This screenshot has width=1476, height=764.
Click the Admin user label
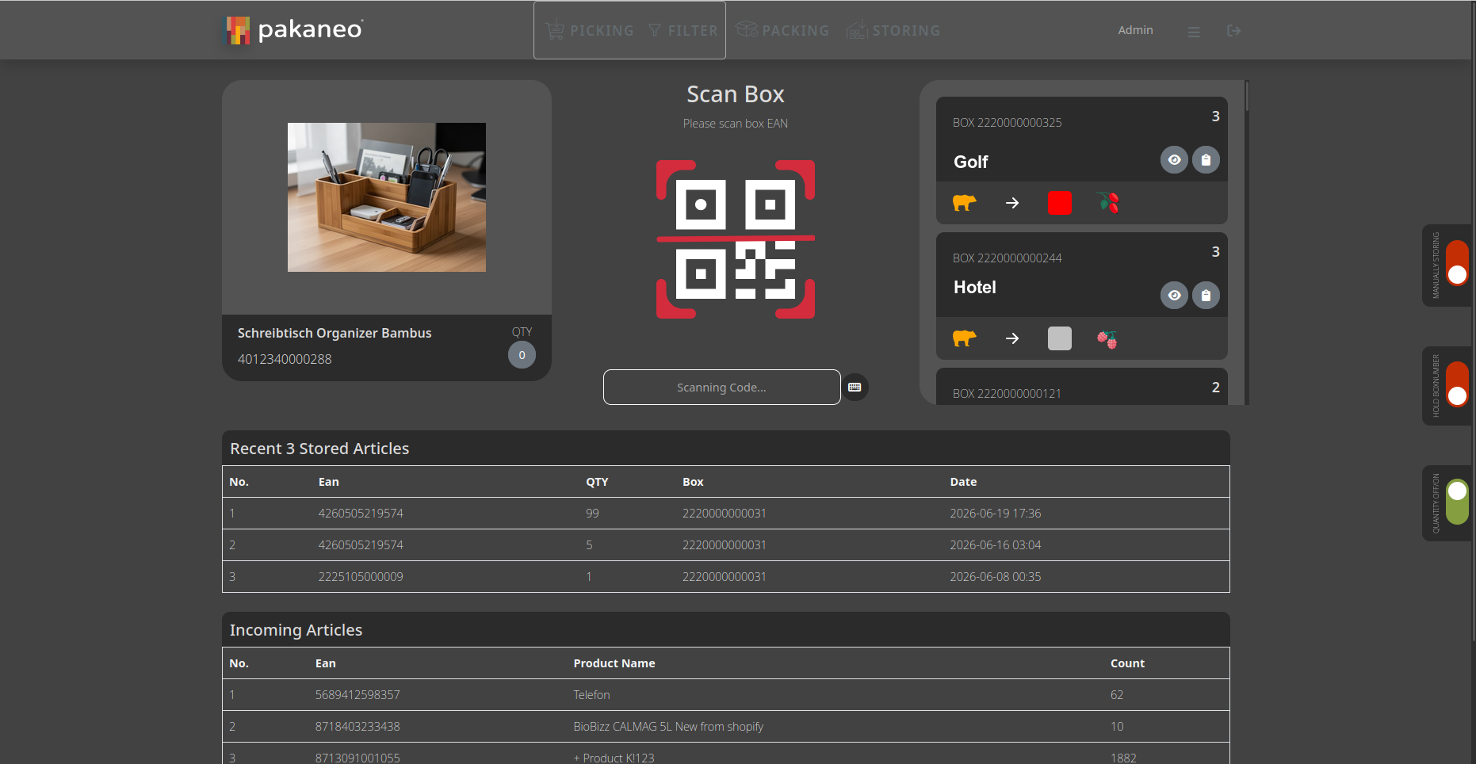click(x=1135, y=30)
